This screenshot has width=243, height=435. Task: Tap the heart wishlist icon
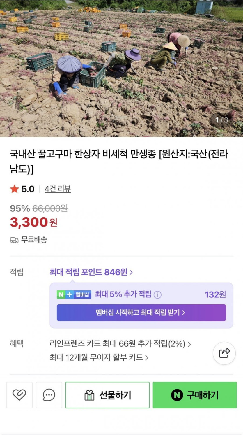[x=19, y=395]
